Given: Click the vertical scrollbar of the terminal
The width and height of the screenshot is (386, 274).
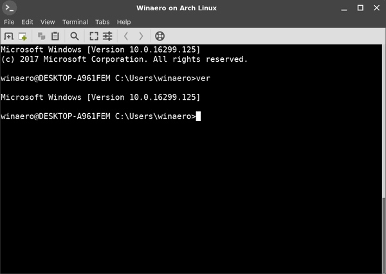Looking at the screenshot, I should click(x=383, y=232).
